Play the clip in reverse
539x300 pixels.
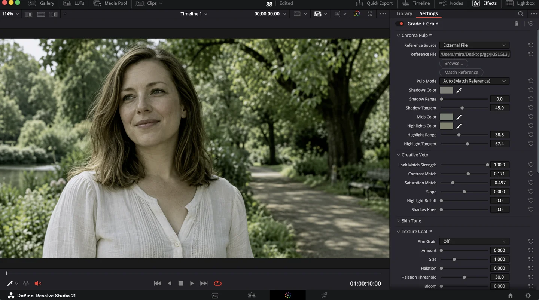click(170, 284)
